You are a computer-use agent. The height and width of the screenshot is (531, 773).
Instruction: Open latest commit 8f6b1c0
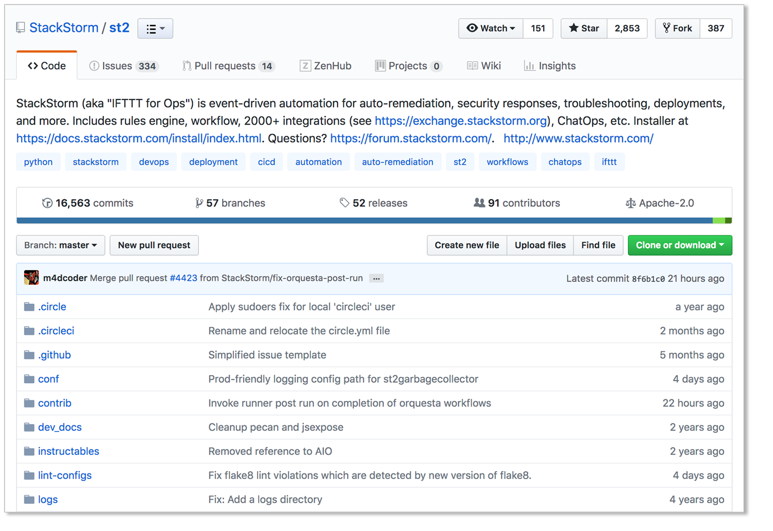point(648,279)
